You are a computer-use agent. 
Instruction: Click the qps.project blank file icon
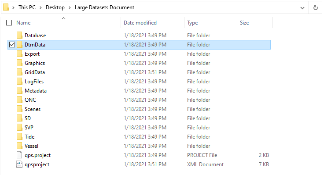pos(19,155)
